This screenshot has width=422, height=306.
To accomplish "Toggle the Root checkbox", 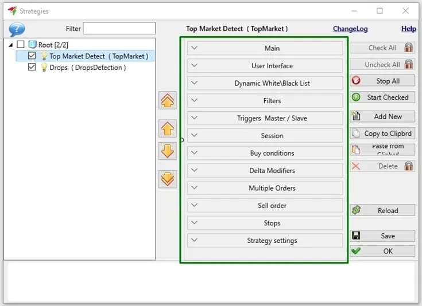I will coord(21,44).
